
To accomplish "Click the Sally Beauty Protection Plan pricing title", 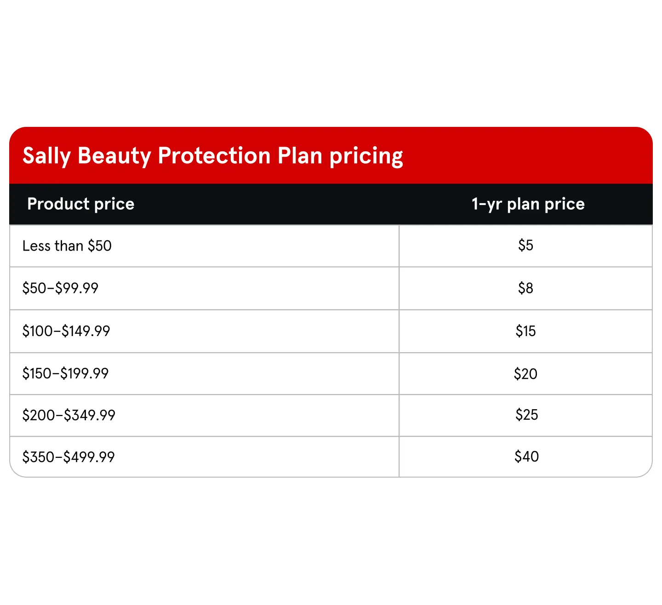I will click(213, 156).
